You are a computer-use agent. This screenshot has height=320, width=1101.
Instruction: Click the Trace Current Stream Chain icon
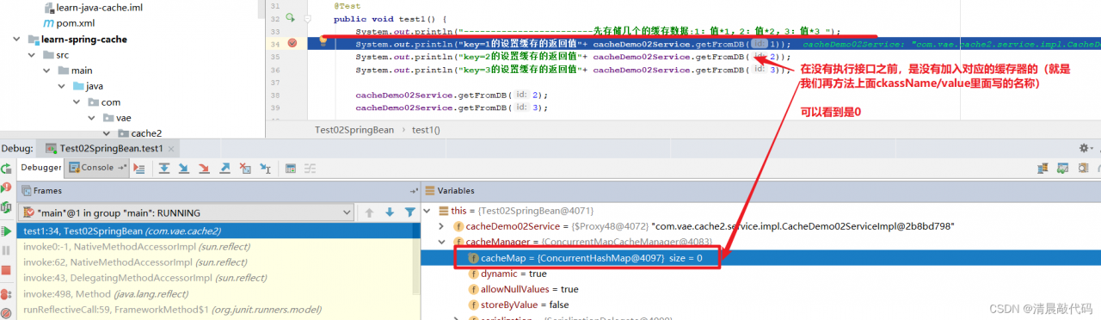tap(311, 168)
